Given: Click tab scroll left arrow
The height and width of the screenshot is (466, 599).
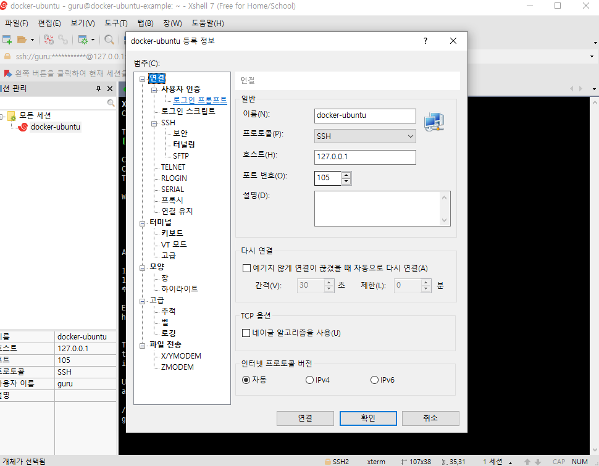Looking at the screenshot, I should [572, 89].
